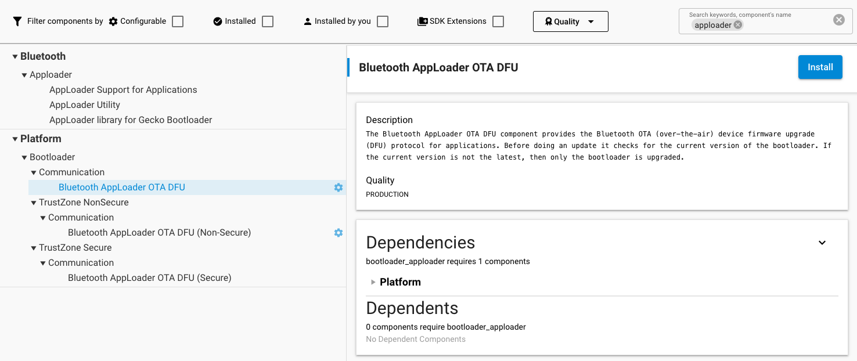This screenshot has height=361, width=857.
Task: Click the Quality ribbon badge icon
Action: (548, 21)
